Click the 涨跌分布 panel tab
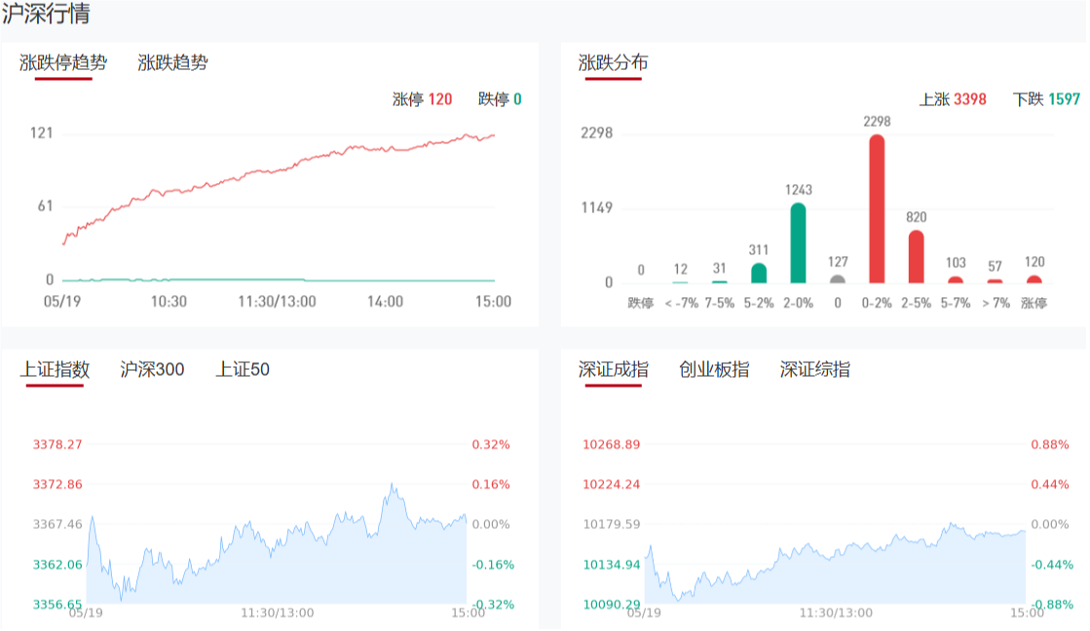 613,63
